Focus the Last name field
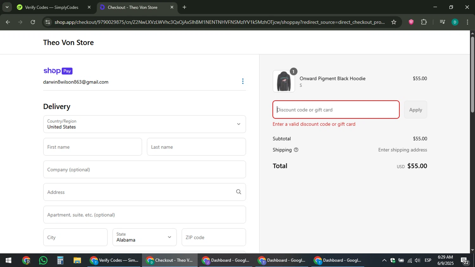Screen dimensions: 475x267 (196, 147)
